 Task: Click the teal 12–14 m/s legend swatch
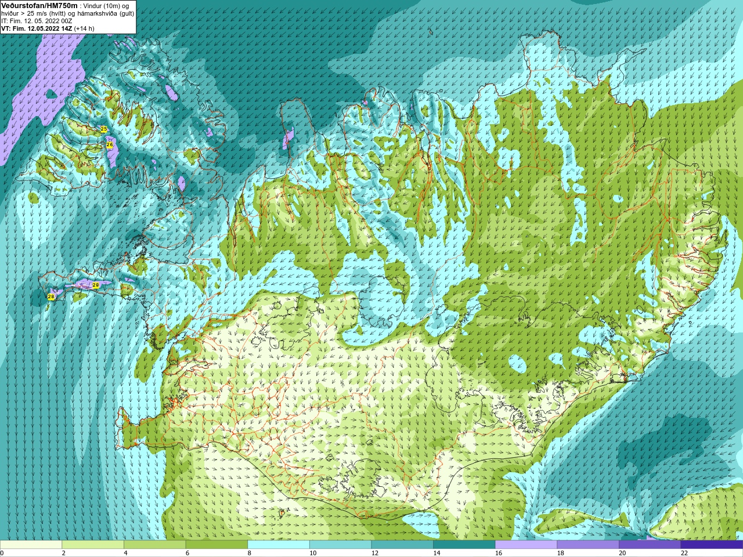click(402, 545)
